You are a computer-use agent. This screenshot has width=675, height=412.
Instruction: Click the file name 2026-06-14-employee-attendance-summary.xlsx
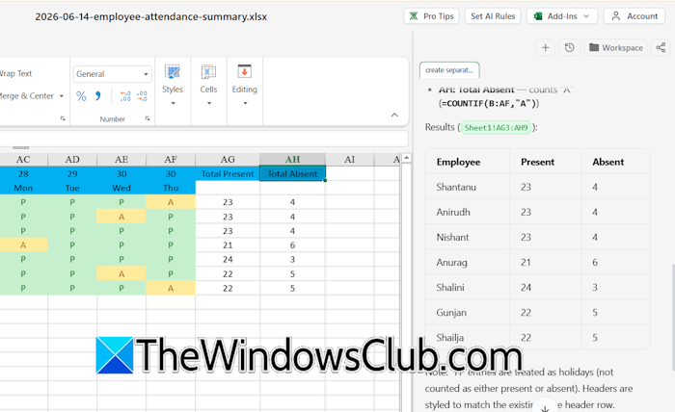(150, 16)
